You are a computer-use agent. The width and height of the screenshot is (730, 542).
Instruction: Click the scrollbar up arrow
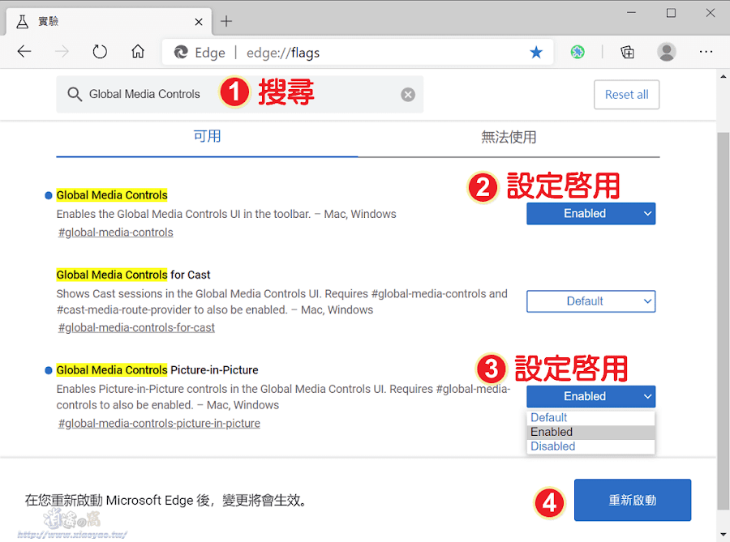click(x=723, y=77)
